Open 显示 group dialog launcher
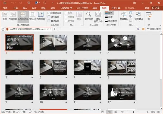This screenshot has height=114, width=163. click(82, 25)
